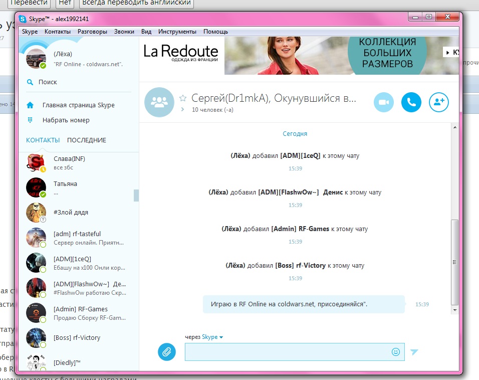Focus the Поиск search field
The height and width of the screenshot is (380, 479).
pyautogui.click(x=79, y=82)
